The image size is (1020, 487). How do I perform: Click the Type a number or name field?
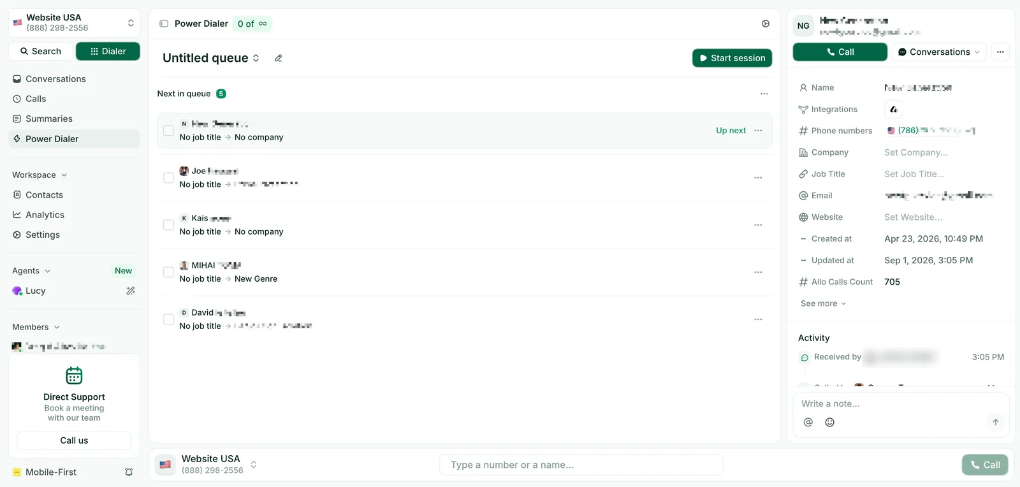click(x=581, y=465)
